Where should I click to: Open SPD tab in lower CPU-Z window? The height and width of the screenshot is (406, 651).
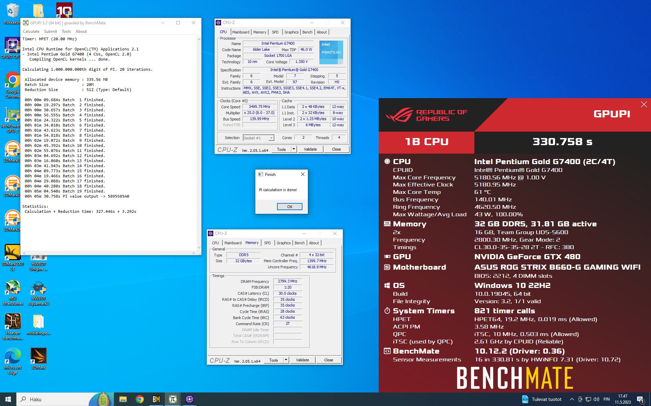point(268,243)
